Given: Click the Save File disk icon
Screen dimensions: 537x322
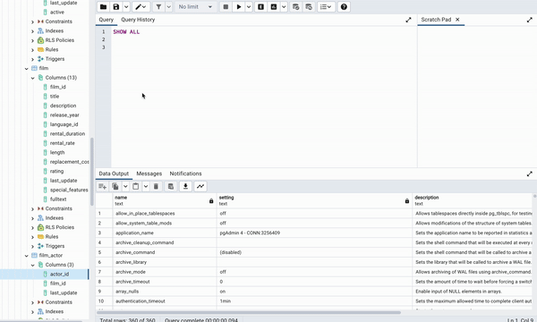Looking at the screenshot, I should coord(116,6).
